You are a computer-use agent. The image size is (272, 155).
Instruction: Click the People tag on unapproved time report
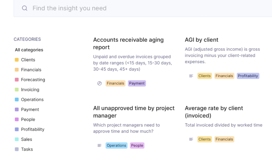pos(137,145)
